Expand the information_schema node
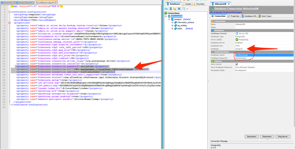The height and width of the screenshot is (149, 295). pos(172,22)
